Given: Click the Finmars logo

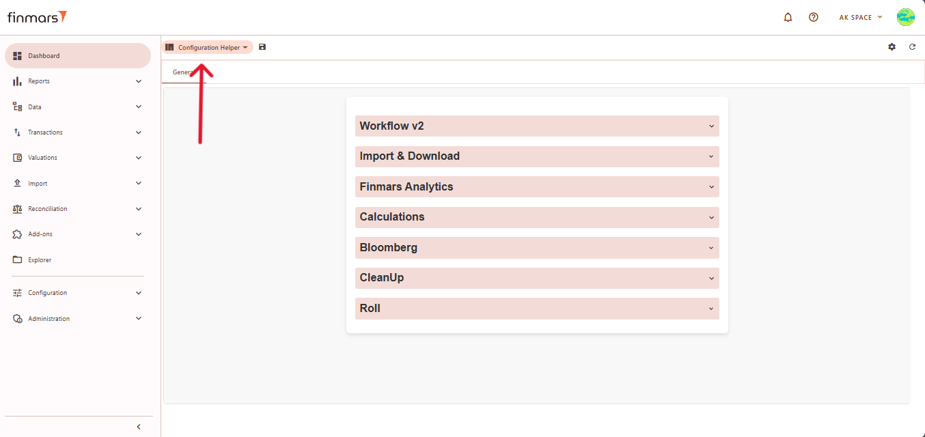Looking at the screenshot, I should point(37,17).
